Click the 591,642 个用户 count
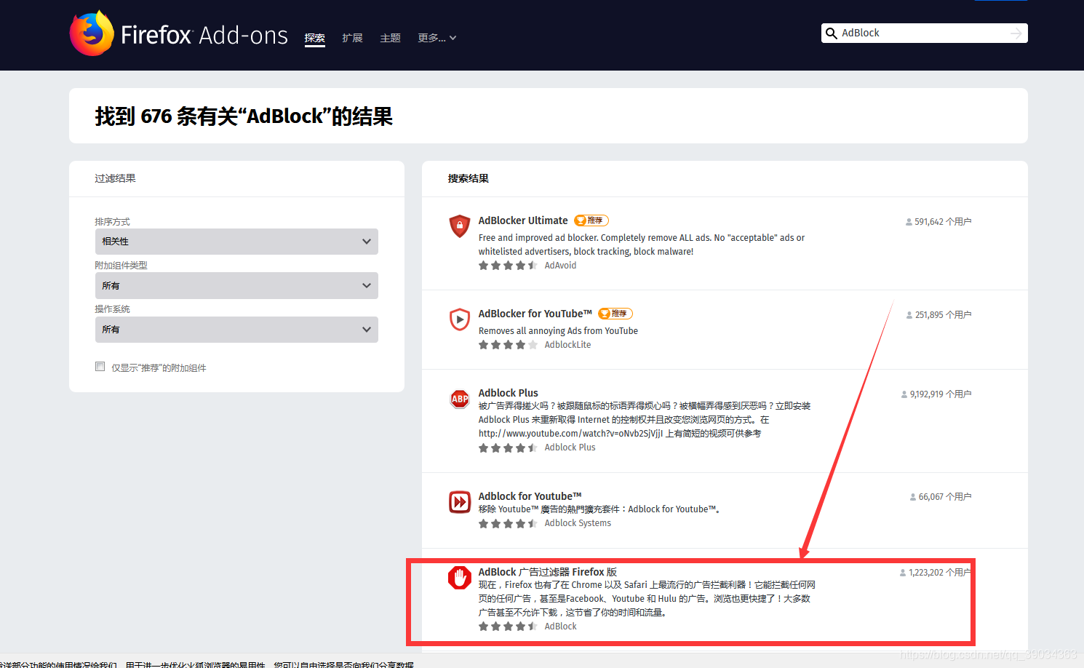The height and width of the screenshot is (668, 1084). click(938, 222)
